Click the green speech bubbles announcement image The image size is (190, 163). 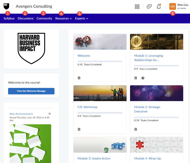click(x=30, y=144)
